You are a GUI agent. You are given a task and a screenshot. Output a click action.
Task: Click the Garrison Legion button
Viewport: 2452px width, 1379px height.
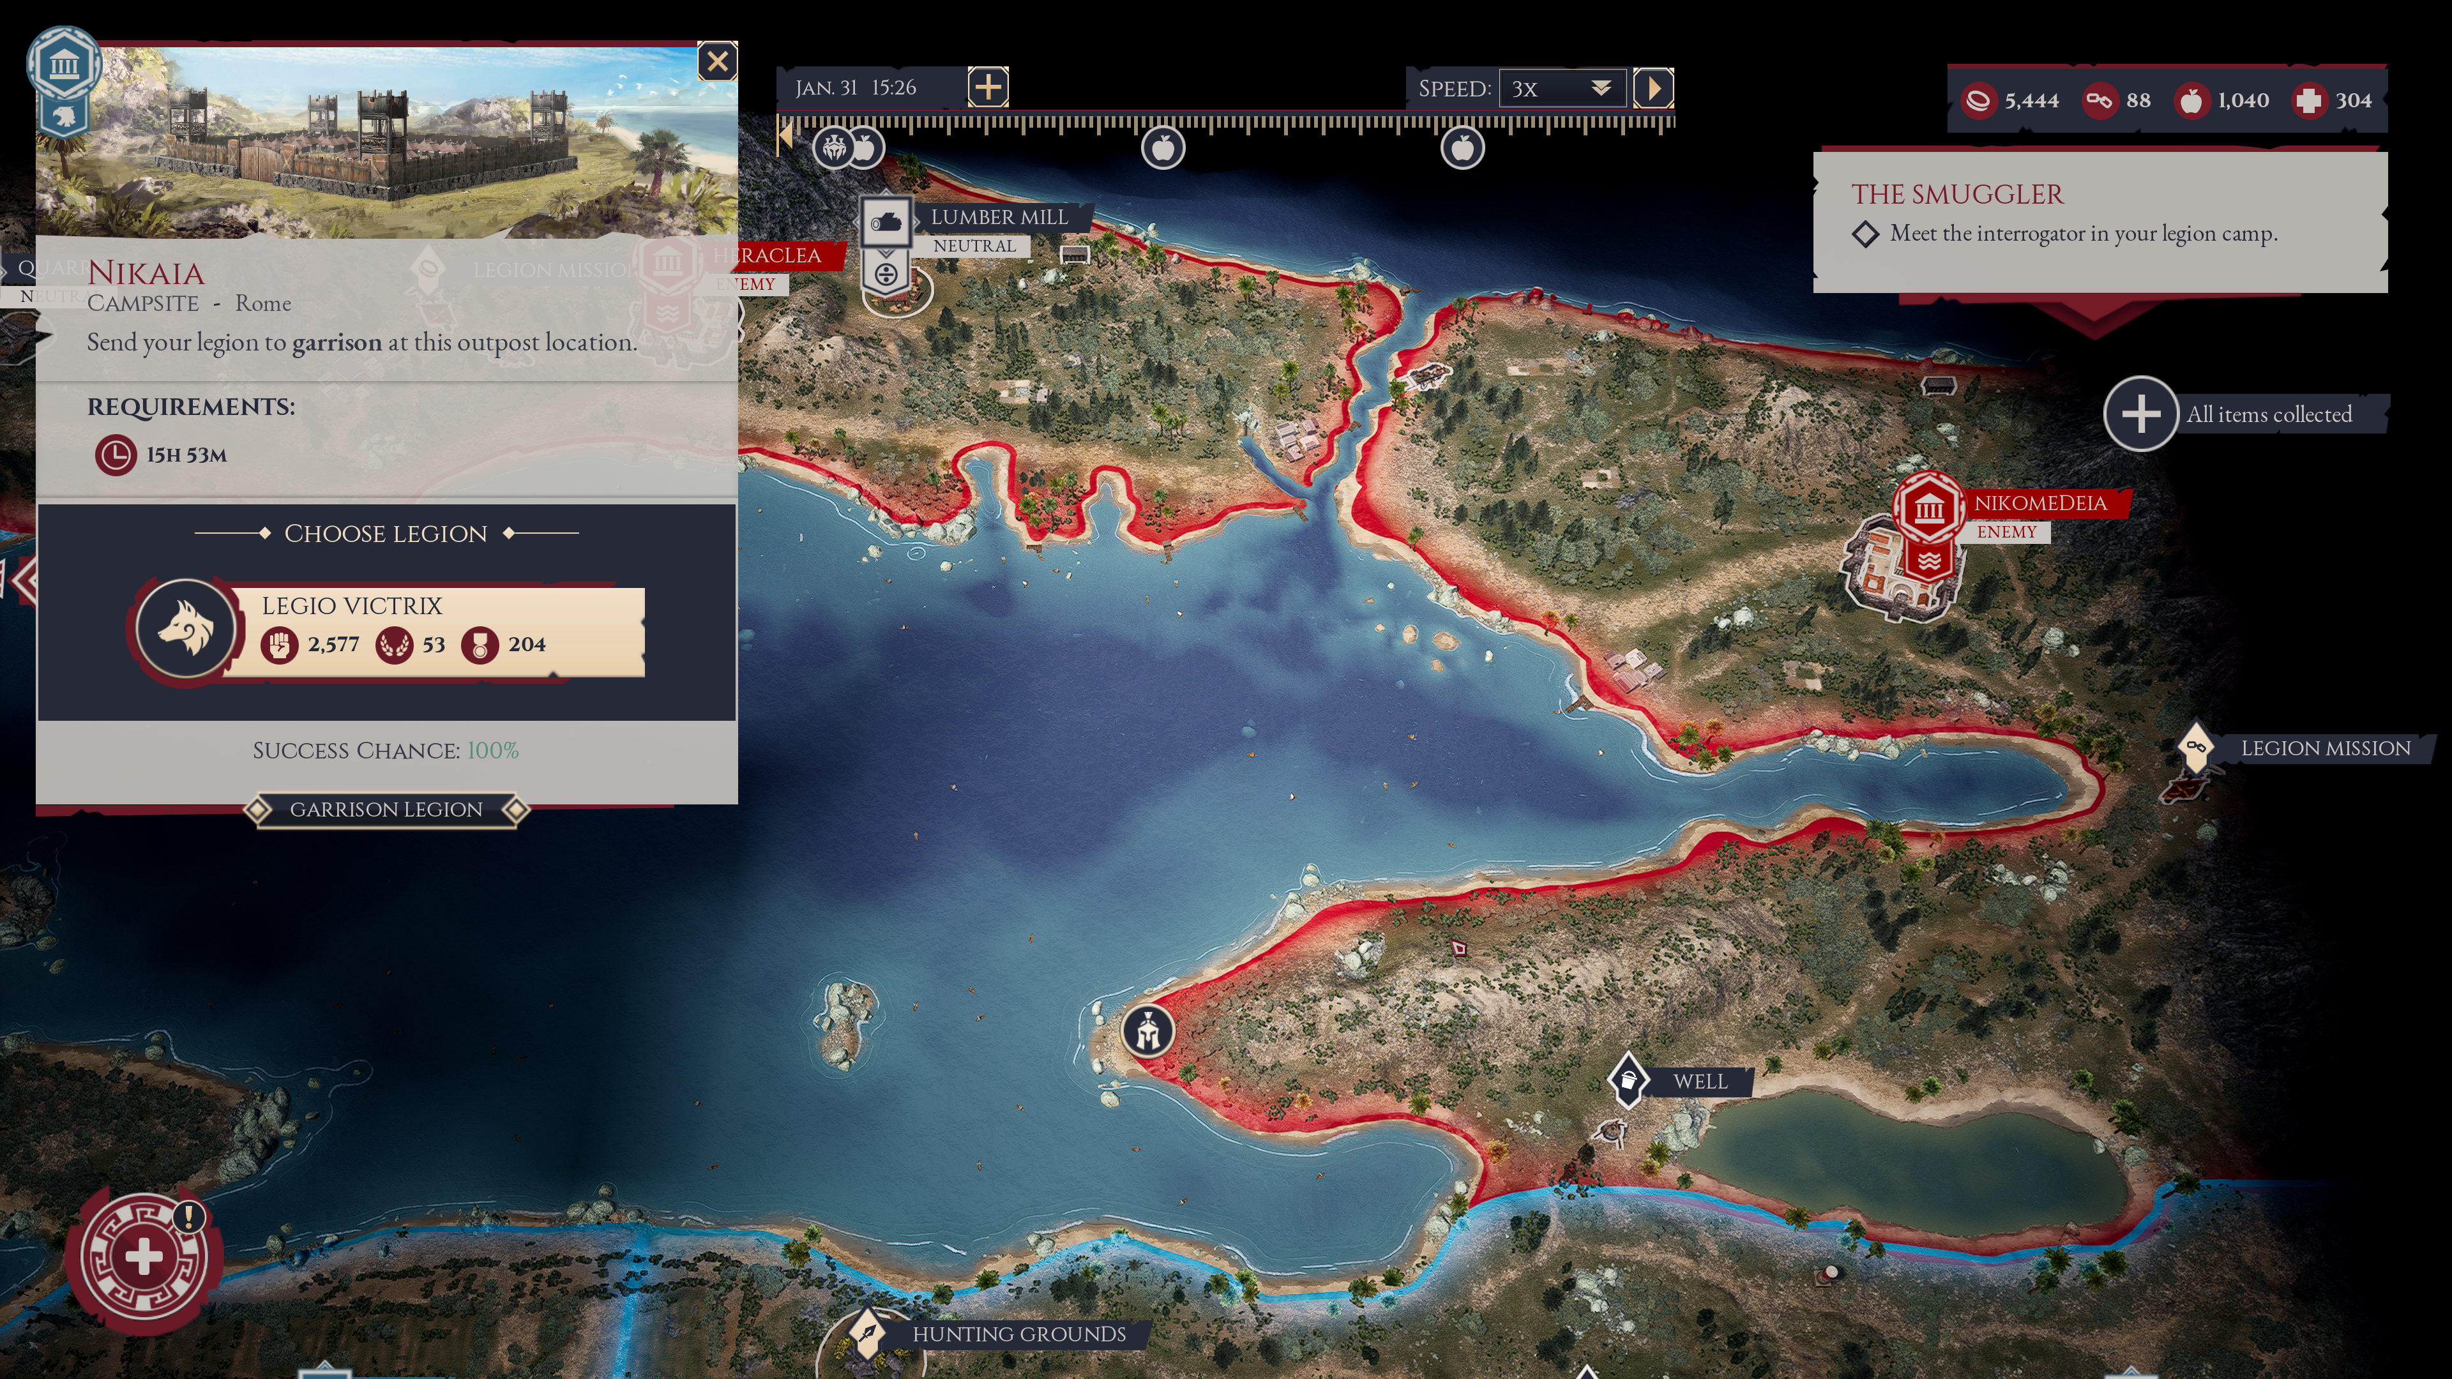386,809
